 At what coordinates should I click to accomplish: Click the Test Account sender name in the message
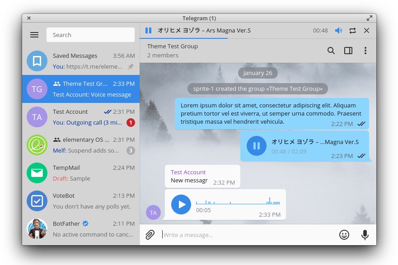point(188,172)
